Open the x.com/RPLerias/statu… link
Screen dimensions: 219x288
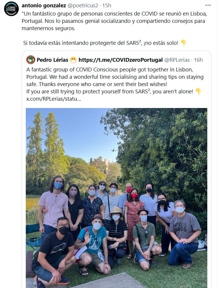(x=54, y=99)
